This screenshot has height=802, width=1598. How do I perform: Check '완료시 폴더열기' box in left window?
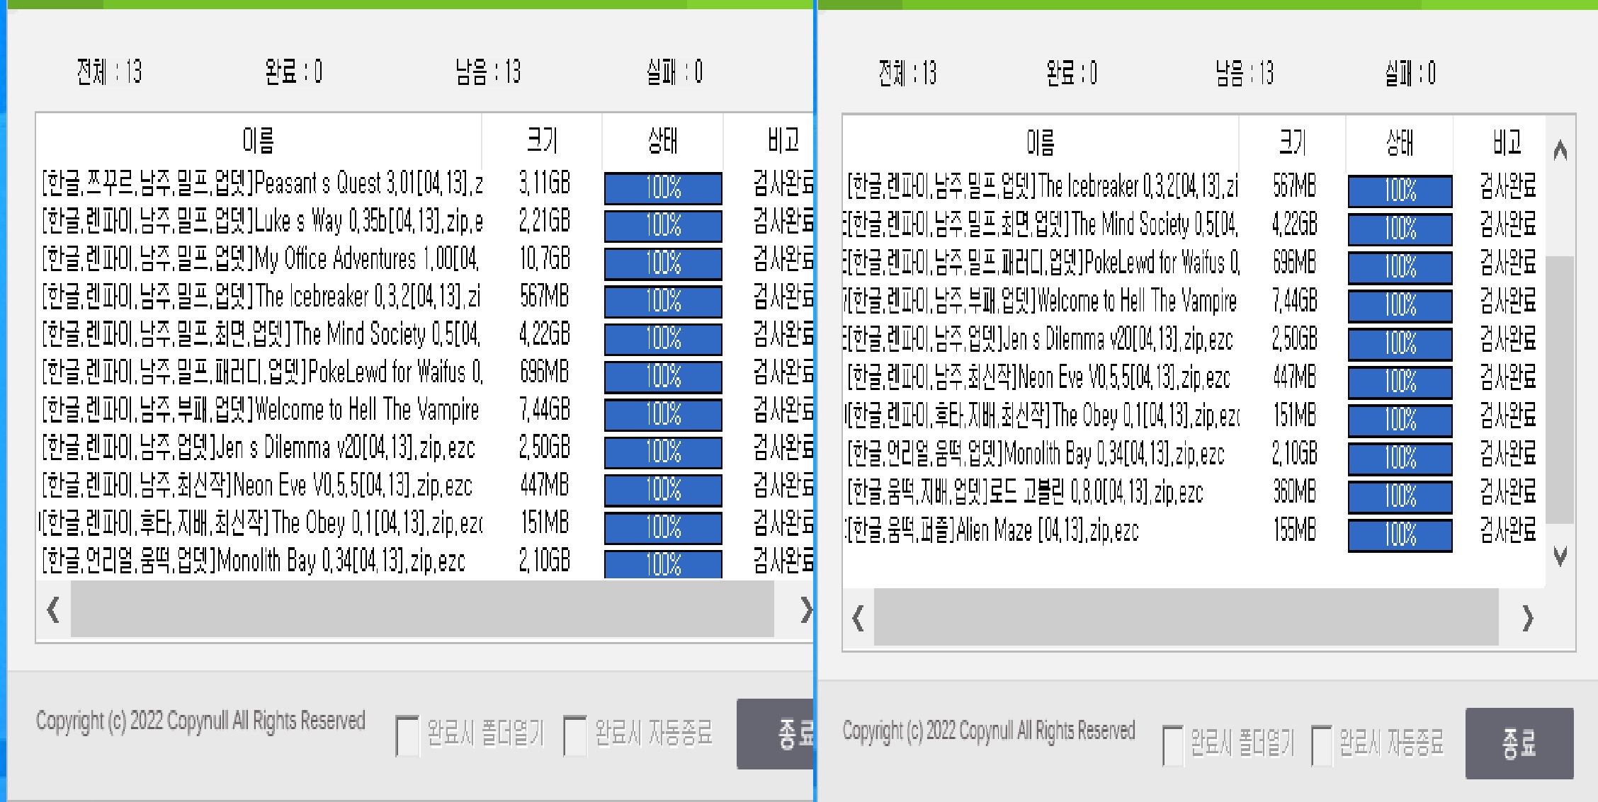point(407,735)
